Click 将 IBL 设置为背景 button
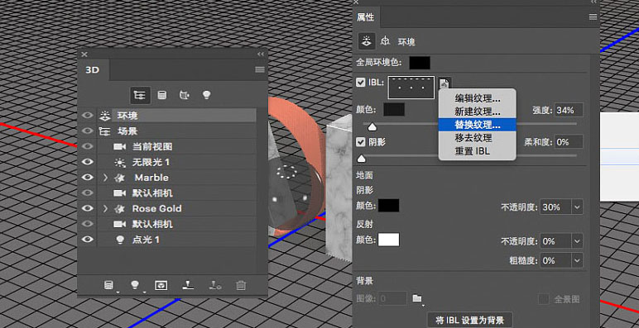The height and width of the screenshot is (328, 639). (x=469, y=321)
